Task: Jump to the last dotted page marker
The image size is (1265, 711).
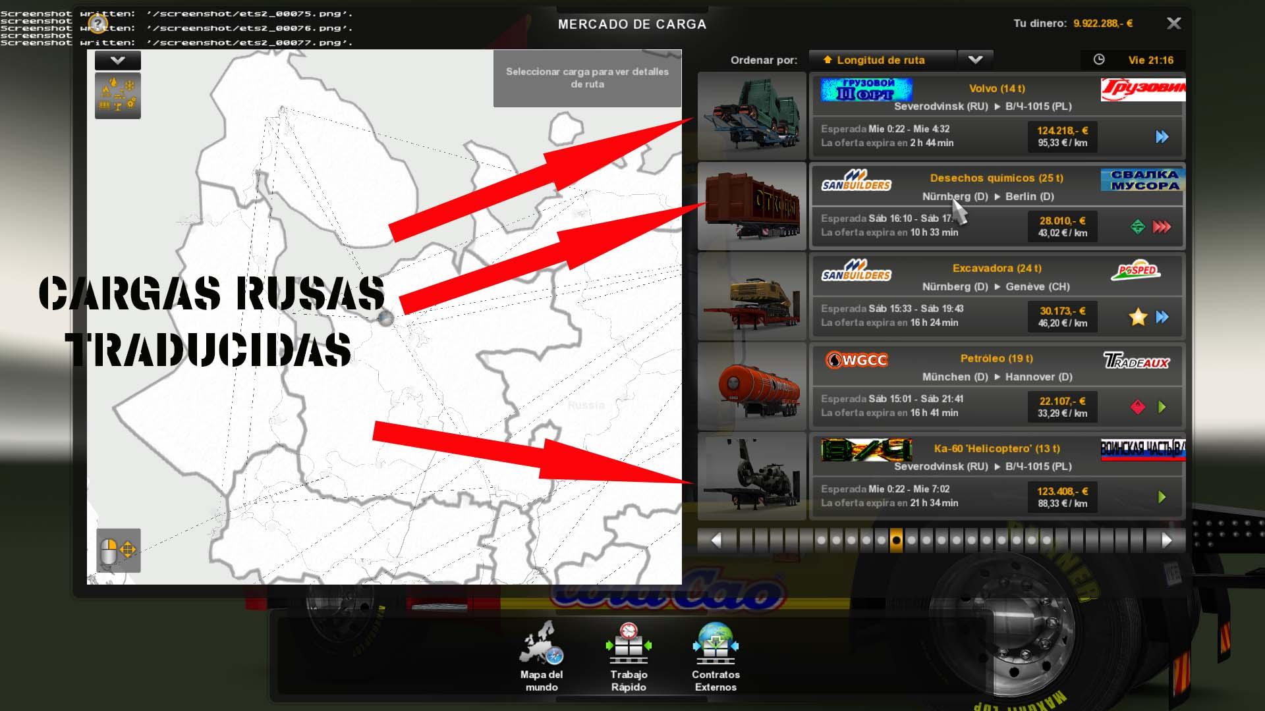Action: (1047, 540)
